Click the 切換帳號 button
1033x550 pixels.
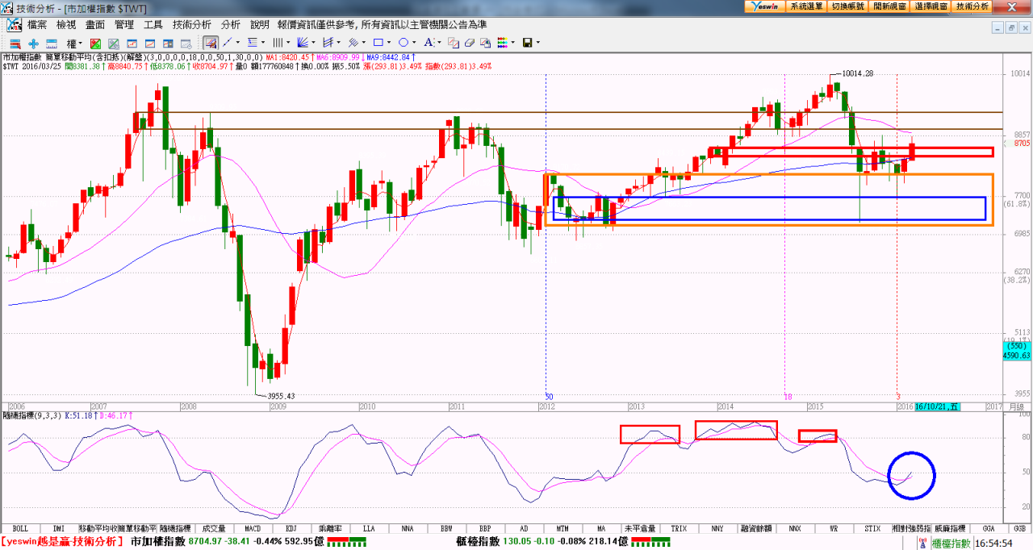click(847, 6)
